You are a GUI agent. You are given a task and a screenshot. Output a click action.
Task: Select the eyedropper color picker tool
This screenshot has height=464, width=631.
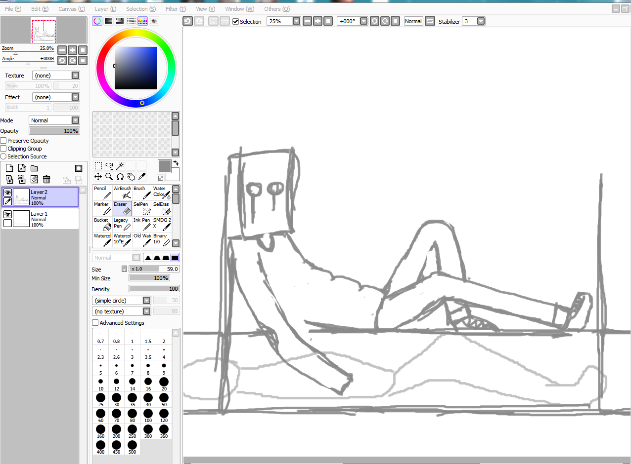[x=141, y=176]
